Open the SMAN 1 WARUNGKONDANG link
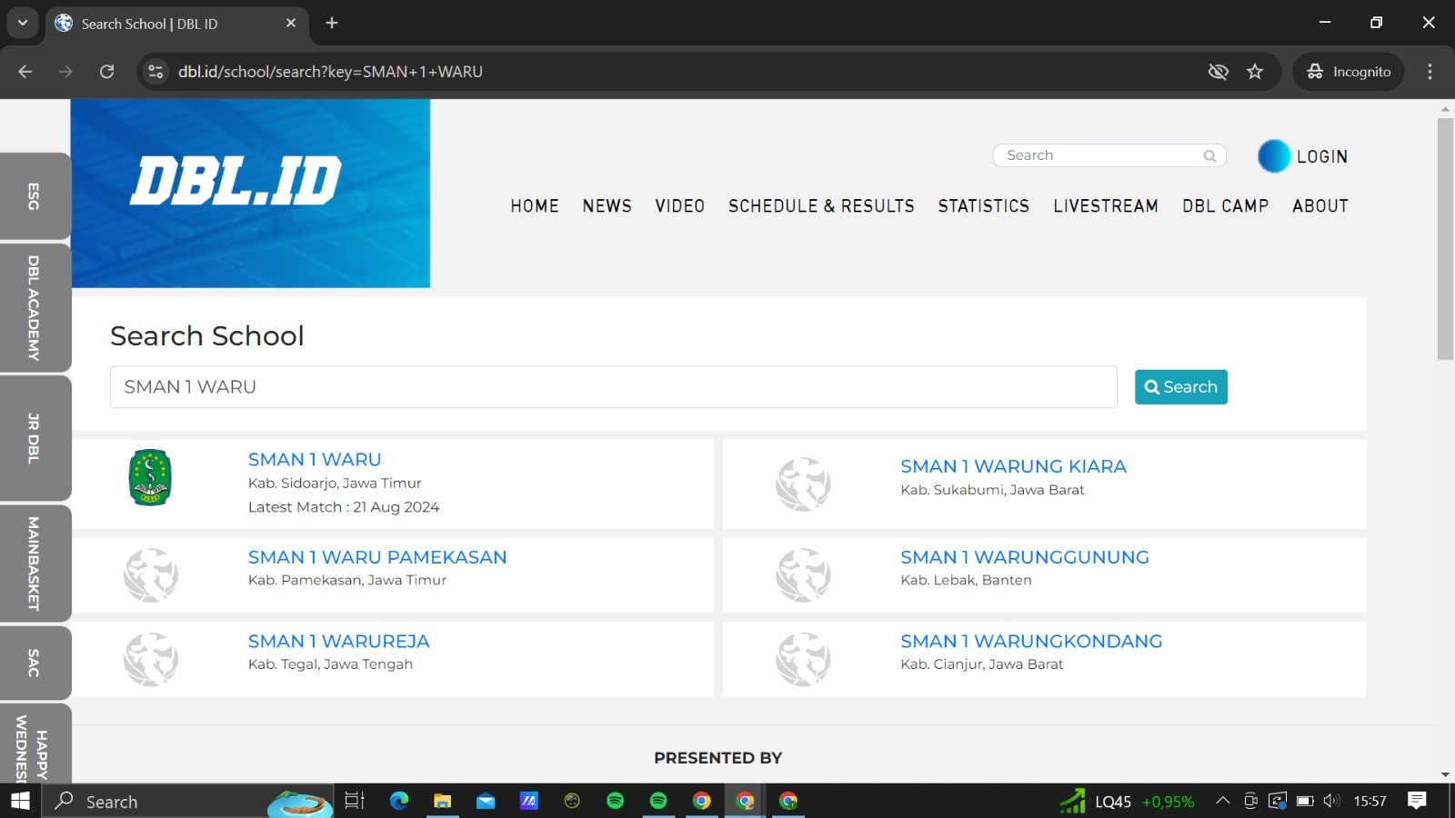Screen dimensions: 1455x818 (x=1031, y=642)
